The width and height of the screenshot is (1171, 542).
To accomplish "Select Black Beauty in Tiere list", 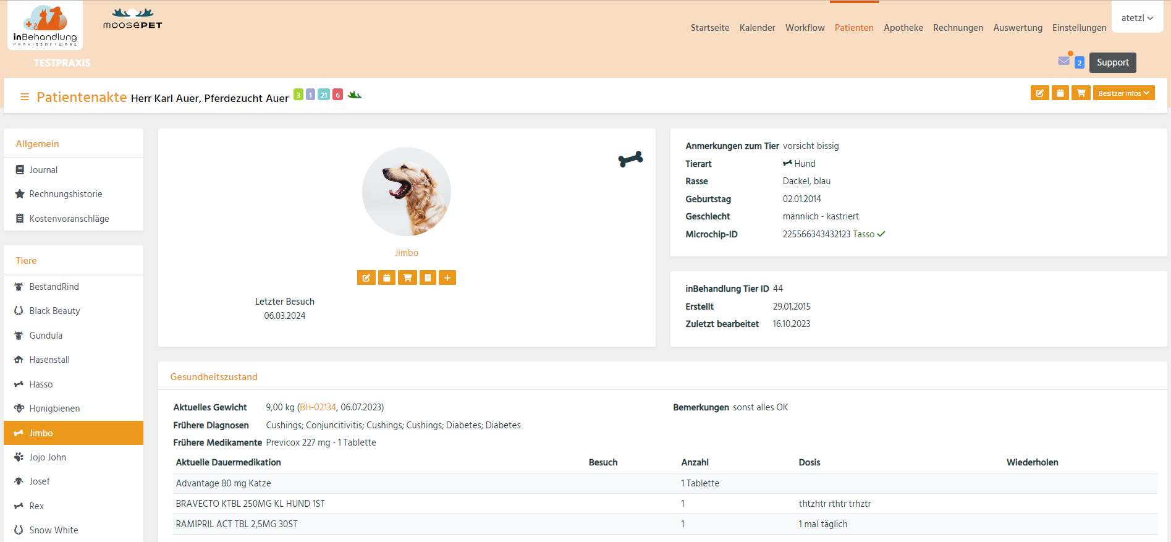I will coord(74,311).
